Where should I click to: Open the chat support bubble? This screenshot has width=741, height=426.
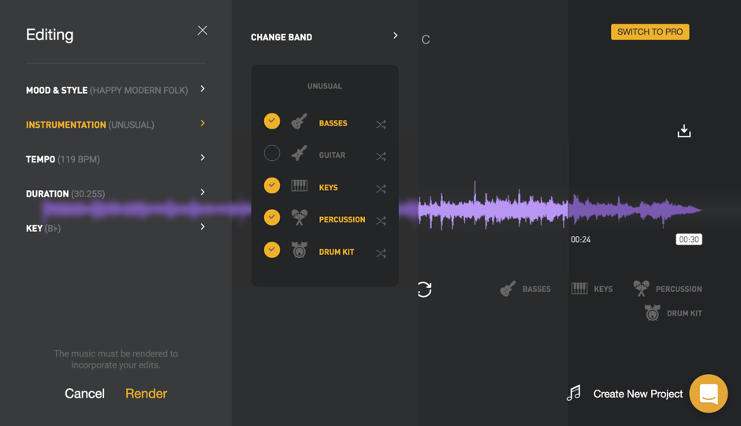click(709, 394)
